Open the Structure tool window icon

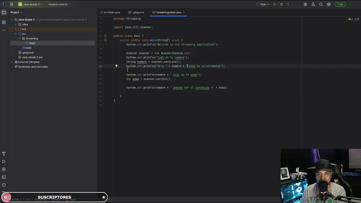click(4, 22)
